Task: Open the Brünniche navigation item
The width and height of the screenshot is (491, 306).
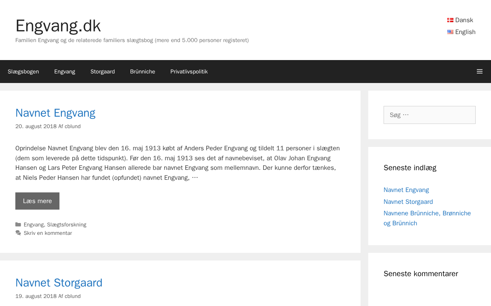Action: pos(142,72)
